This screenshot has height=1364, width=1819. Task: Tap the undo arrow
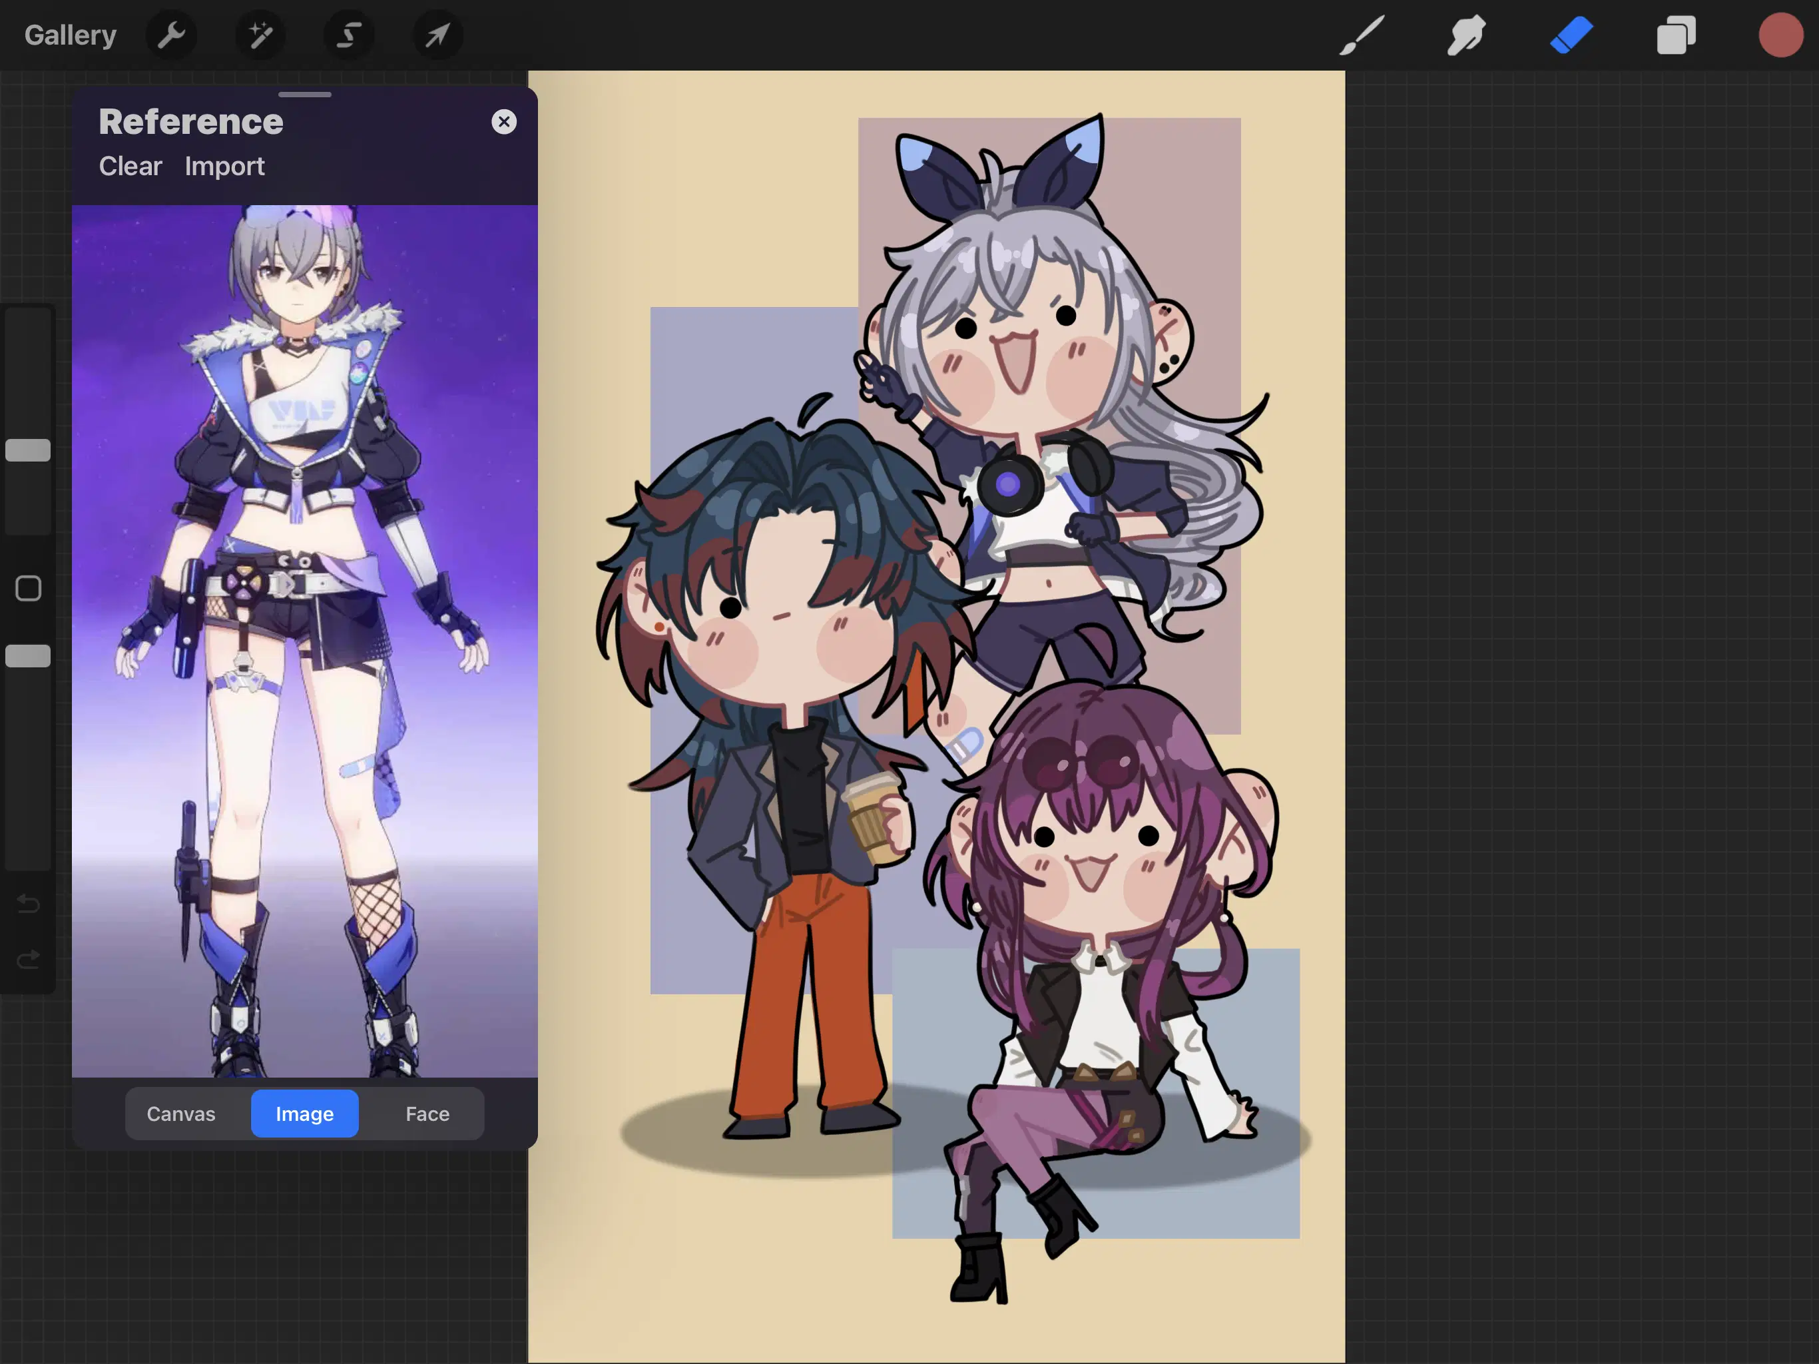28,903
